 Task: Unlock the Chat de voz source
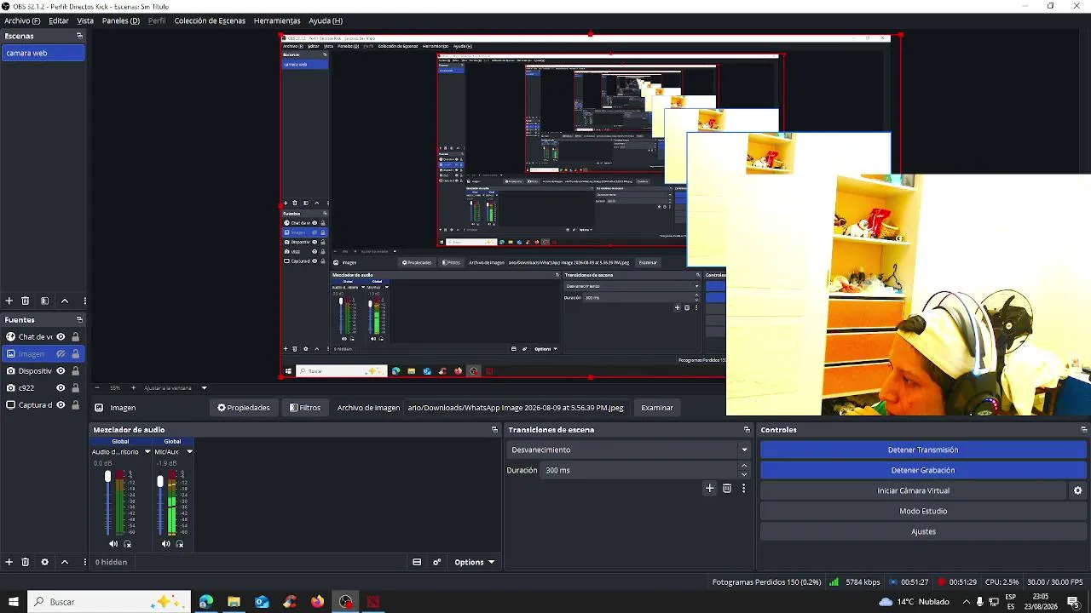click(x=75, y=336)
